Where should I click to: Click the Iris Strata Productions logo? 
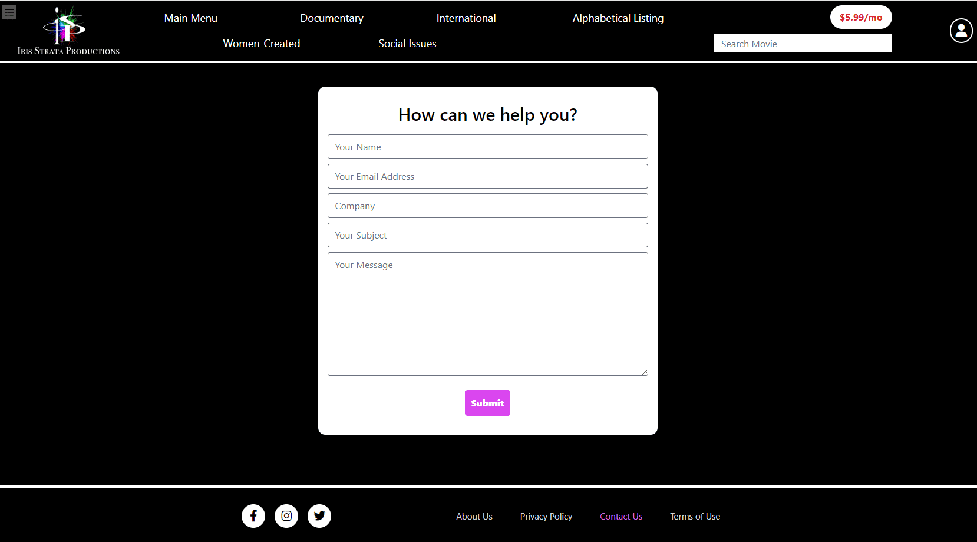coord(68,32)
